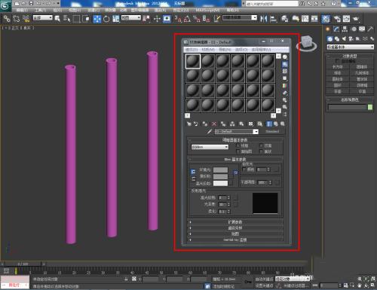Screen dimensions: 377x290
Task: Enable the 双面 two-sided checkbox
Action: click(261, 145)
